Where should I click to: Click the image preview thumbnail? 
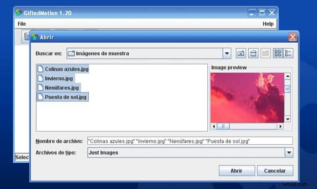(x=247, y=98)
